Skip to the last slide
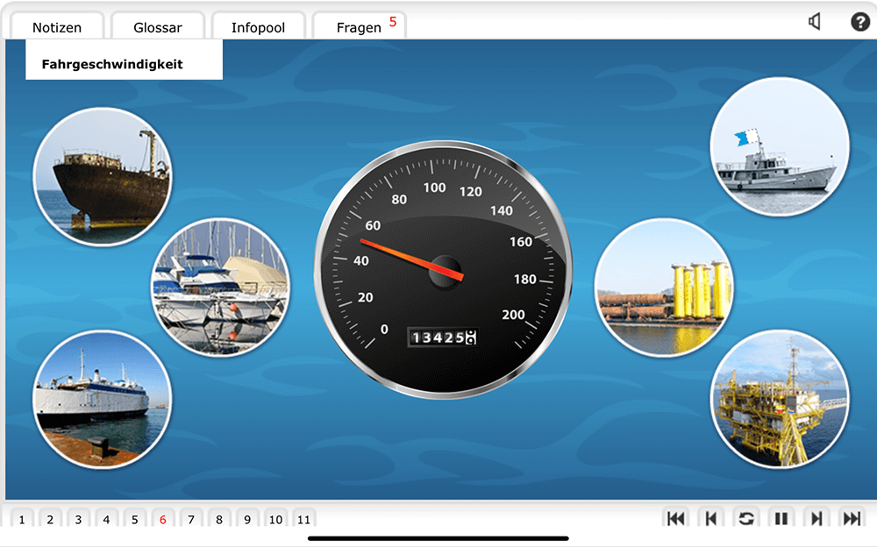 click(x=852, y=519)
